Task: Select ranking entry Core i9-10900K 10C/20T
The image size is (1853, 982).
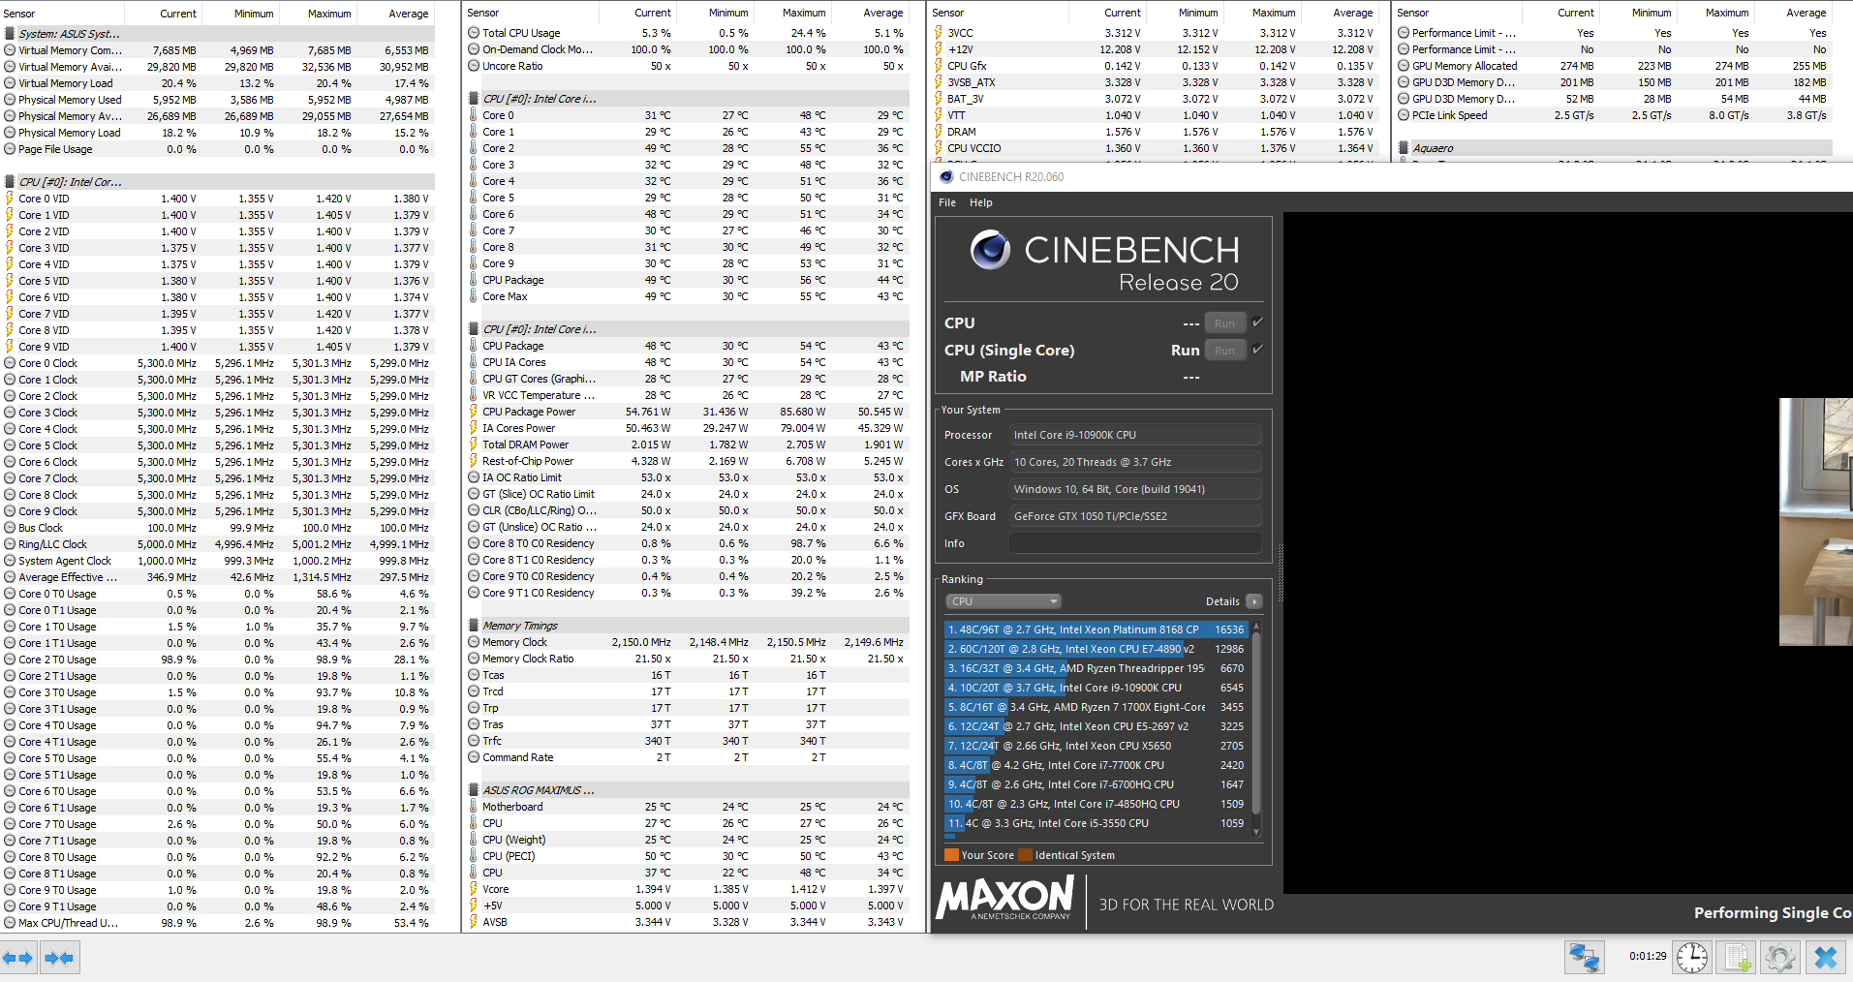Action: click(x=1096, y=688)
